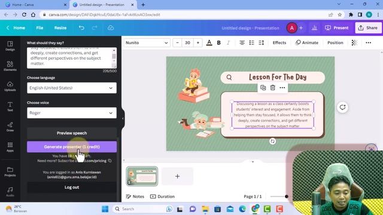This screenshot has height=215, width=383.
Task: Open the Windows Start menu
Action: pyautogui.click(x=105, y=209)
